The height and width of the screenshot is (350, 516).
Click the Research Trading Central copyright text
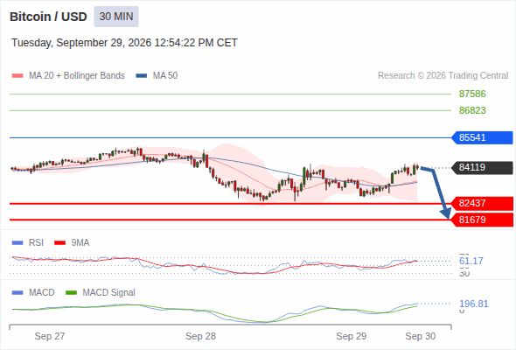443,76
